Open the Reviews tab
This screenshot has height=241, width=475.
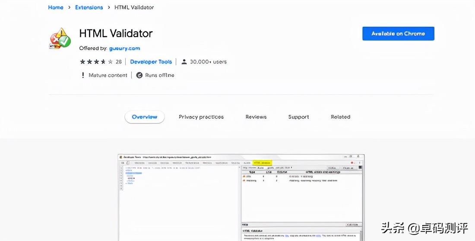256,117
